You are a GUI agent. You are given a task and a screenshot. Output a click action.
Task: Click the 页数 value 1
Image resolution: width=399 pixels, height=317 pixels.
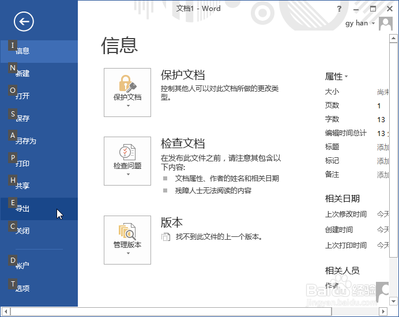click(x=379, y=106)
